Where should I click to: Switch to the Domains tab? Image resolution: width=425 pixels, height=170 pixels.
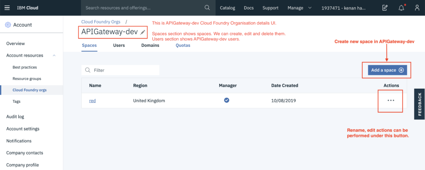(150, 46)
